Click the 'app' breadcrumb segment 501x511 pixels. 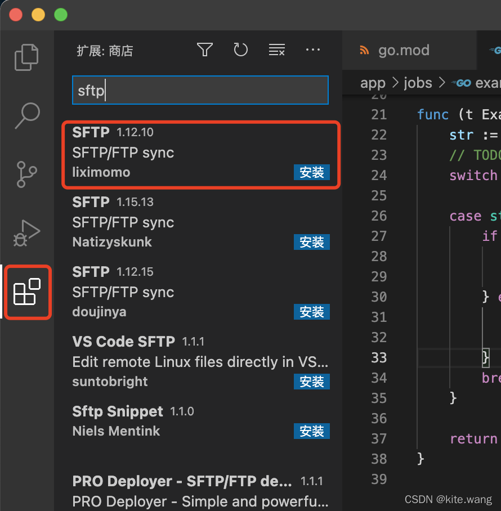click(373, 83)
